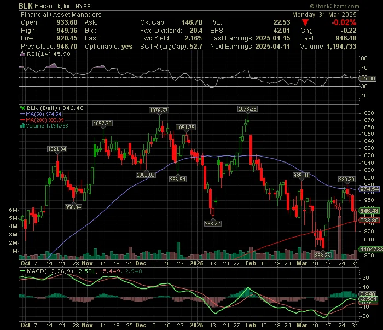The image size is (383, 330).
Task: Click the Chg value -0.22
Action: 349,31
